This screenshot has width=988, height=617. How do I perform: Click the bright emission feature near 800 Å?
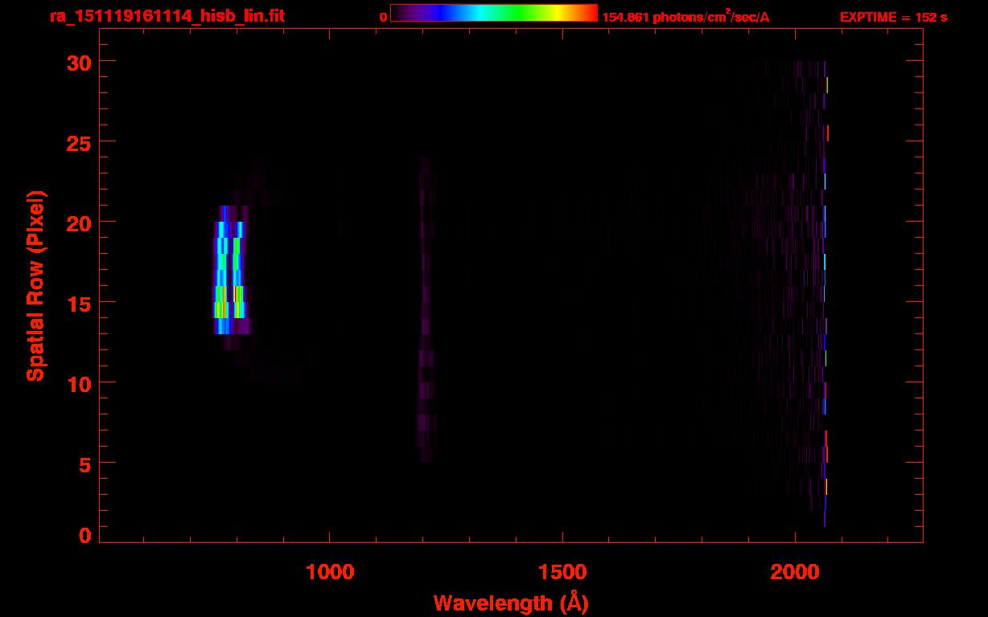(x=229, y=270)
